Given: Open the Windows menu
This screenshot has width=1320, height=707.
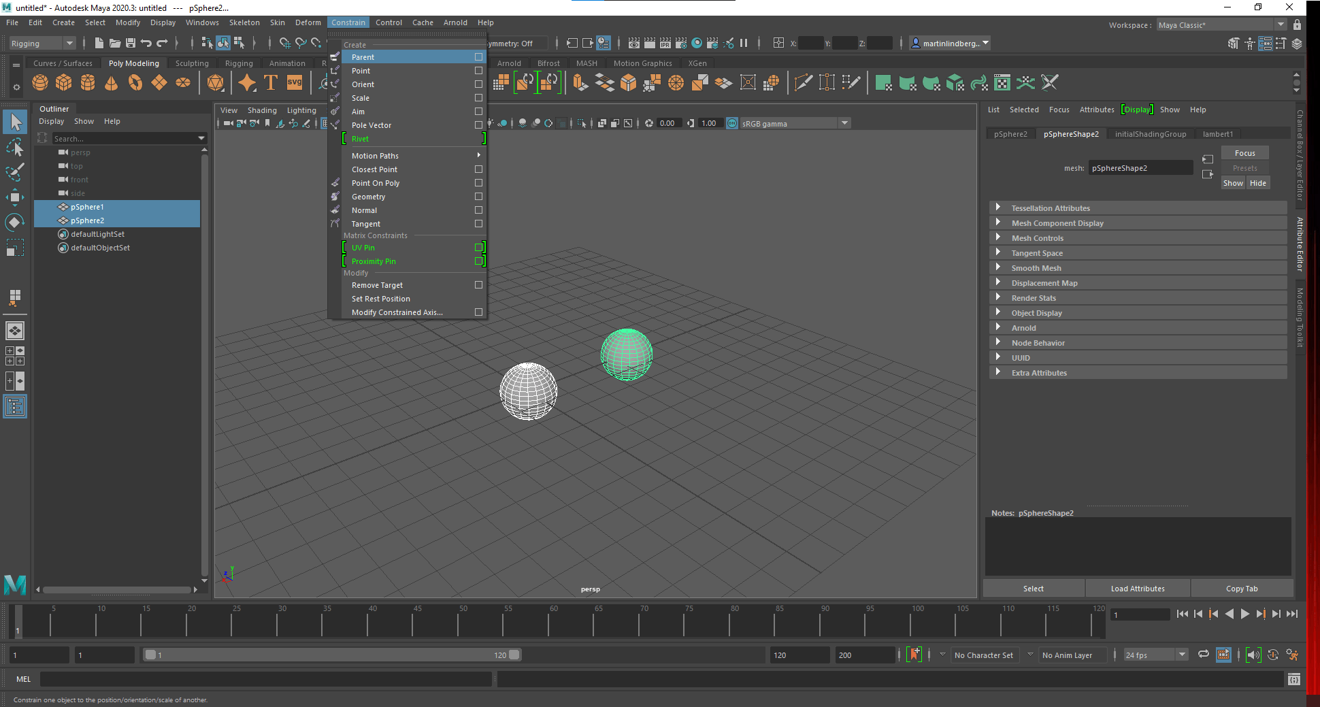Looking at the screenshot, I should [x=201, y=22].
